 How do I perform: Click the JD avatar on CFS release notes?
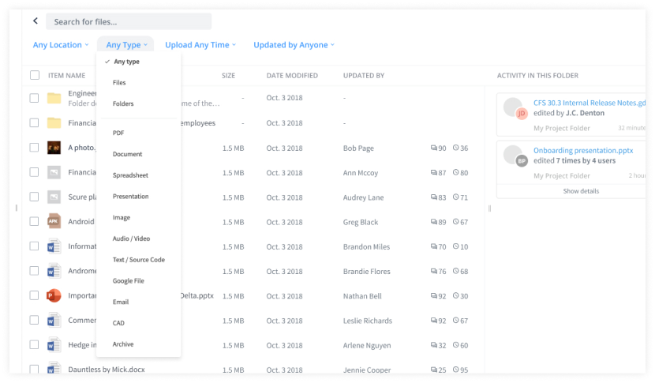click(521, 114)
